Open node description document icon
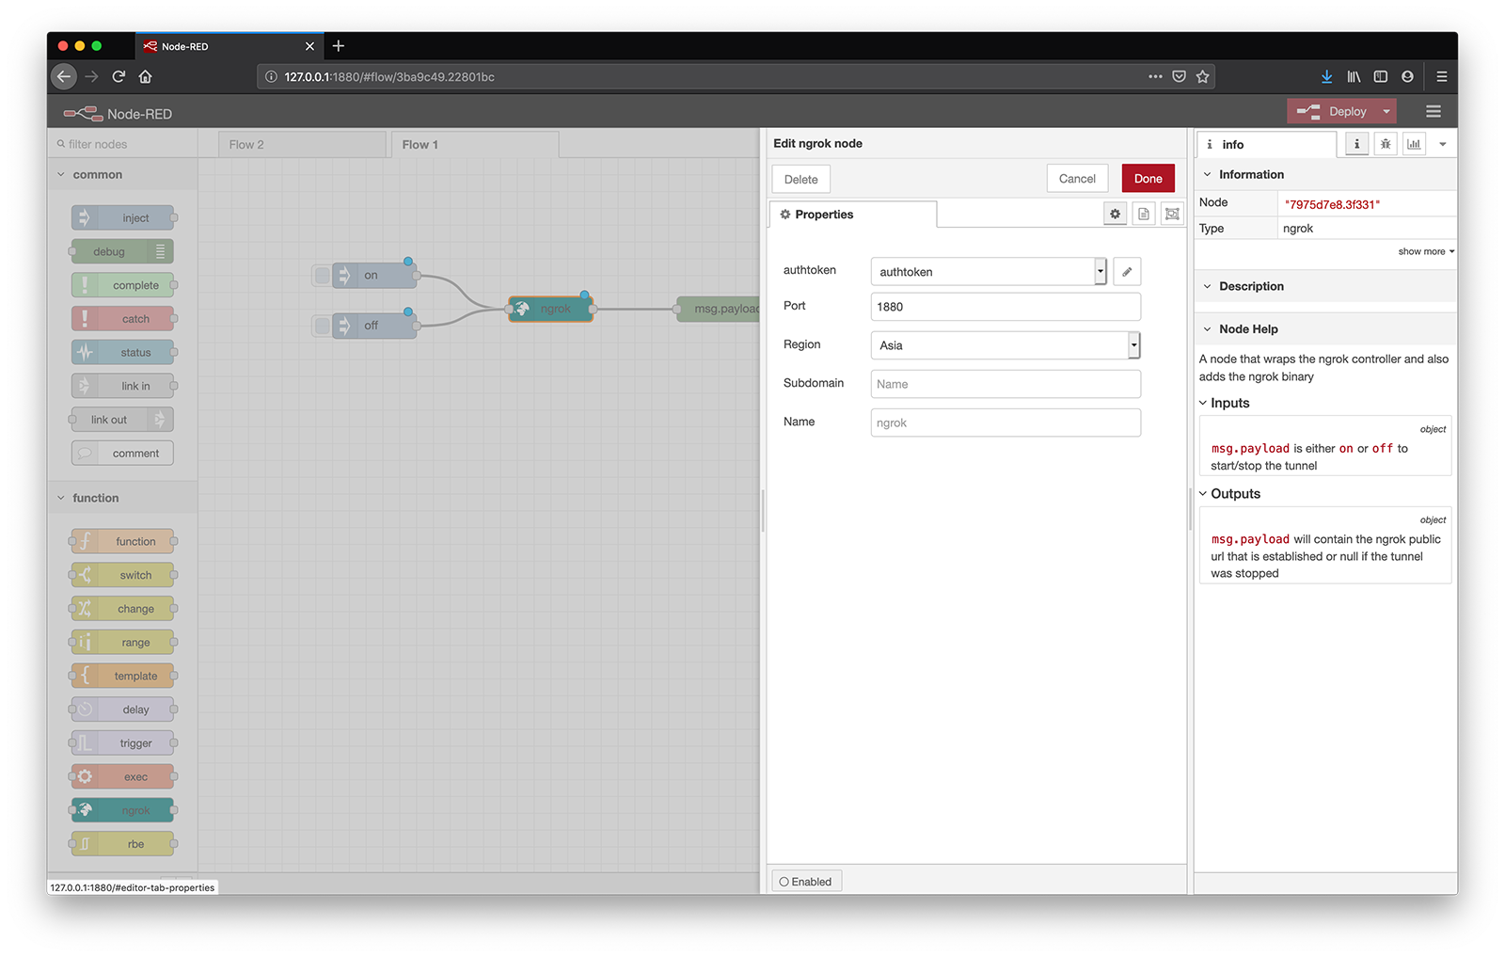Image resolution: width=1505 pixels, height=957 pixels. pyautogui.click(x=1144, y=214)
